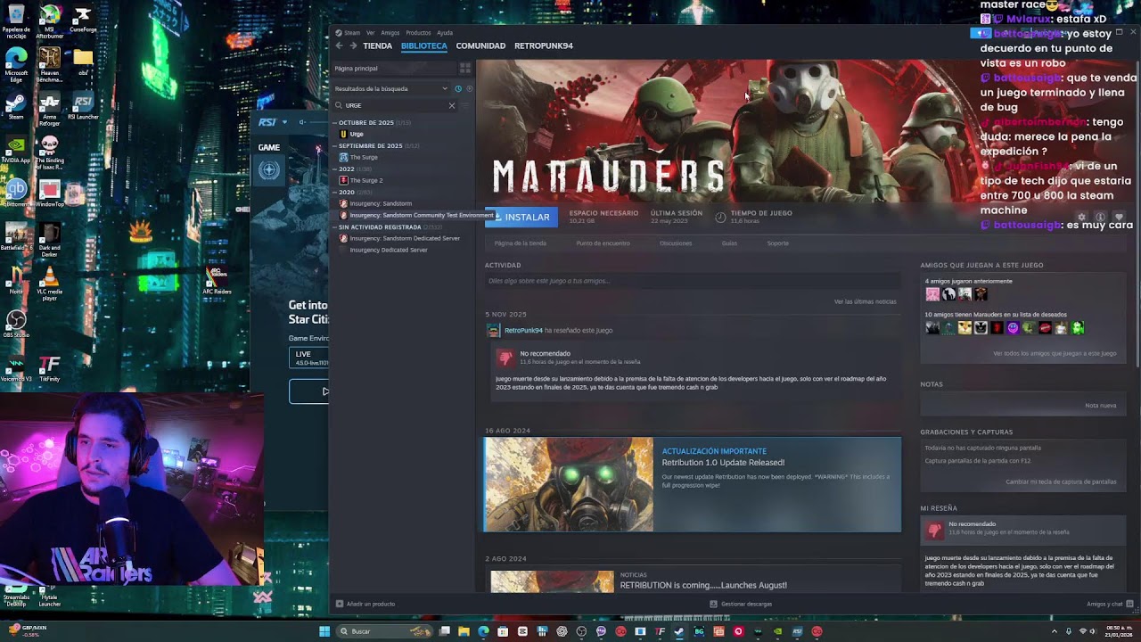Click Nota nueva button
1141x642 pixels.
pos(1101,405)
